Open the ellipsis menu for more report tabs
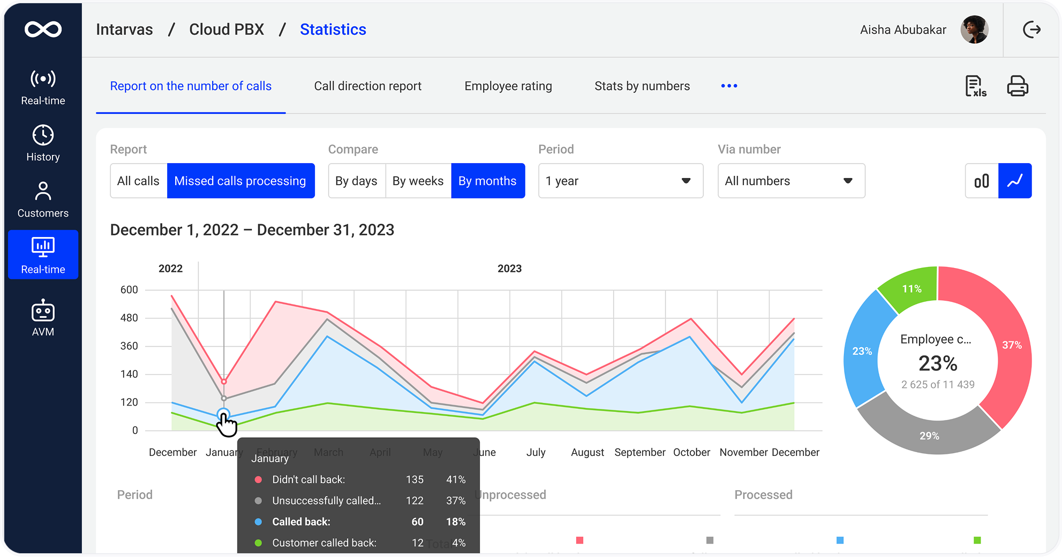1062x557 pixels. 728,86
